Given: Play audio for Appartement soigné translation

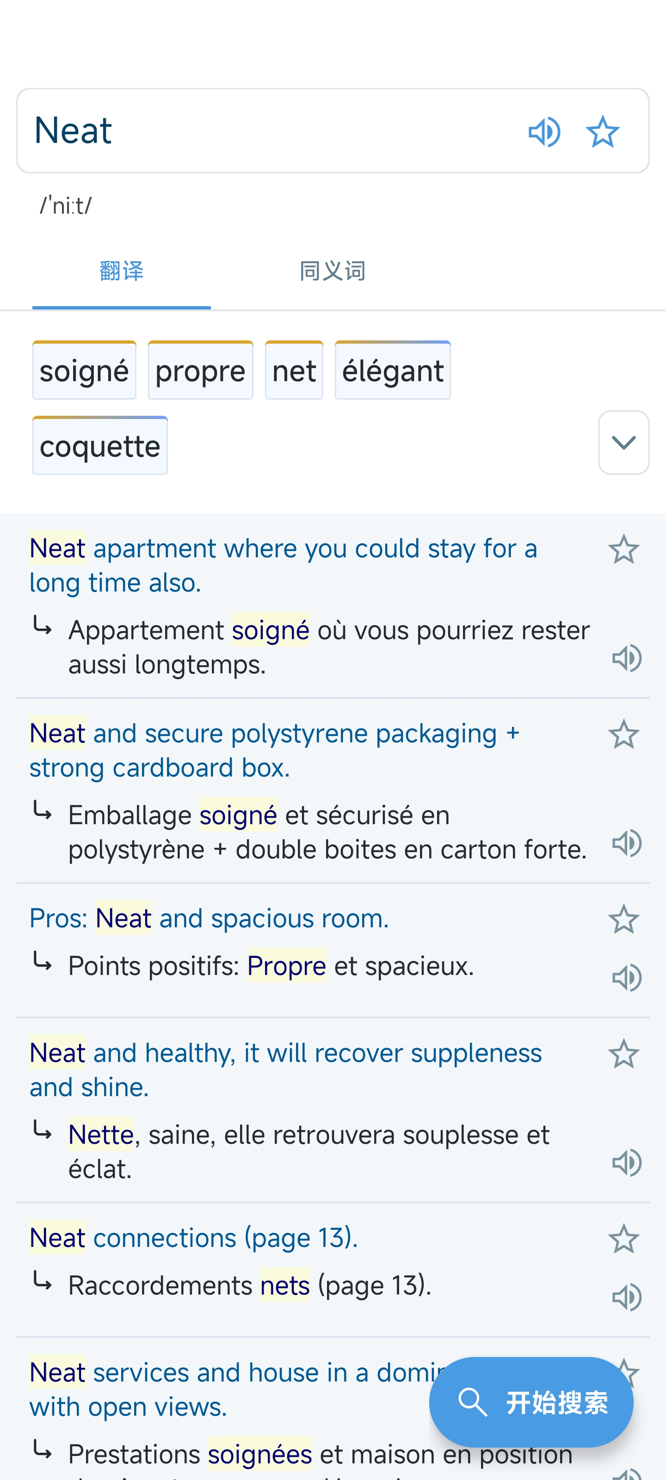Looking at the screenshot, I should pos(626,658).
